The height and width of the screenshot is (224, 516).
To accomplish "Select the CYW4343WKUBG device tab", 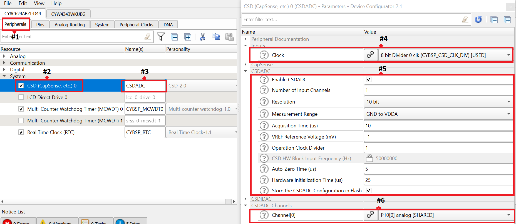I will pos(68,14).
